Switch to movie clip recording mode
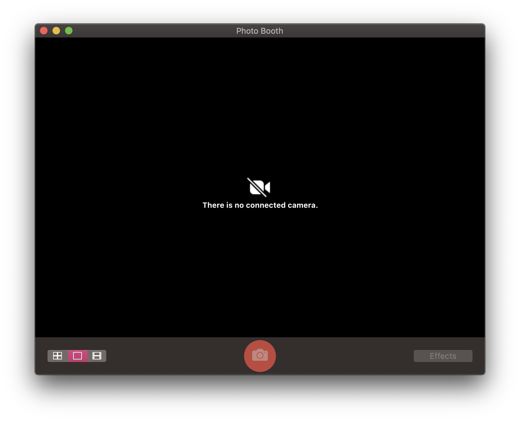 pyautogui.click(x=97, y=356)
